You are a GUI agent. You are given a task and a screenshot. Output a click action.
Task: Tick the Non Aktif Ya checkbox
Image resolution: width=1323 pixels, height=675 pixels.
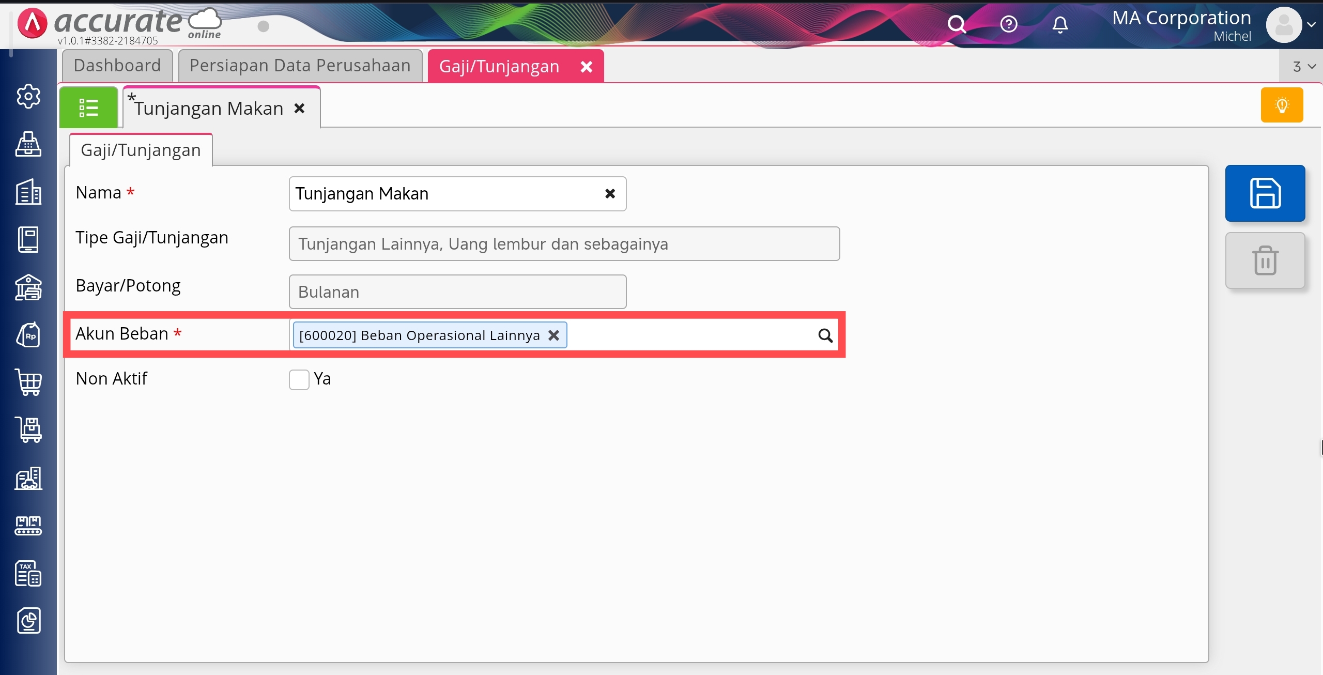(299, 379)
